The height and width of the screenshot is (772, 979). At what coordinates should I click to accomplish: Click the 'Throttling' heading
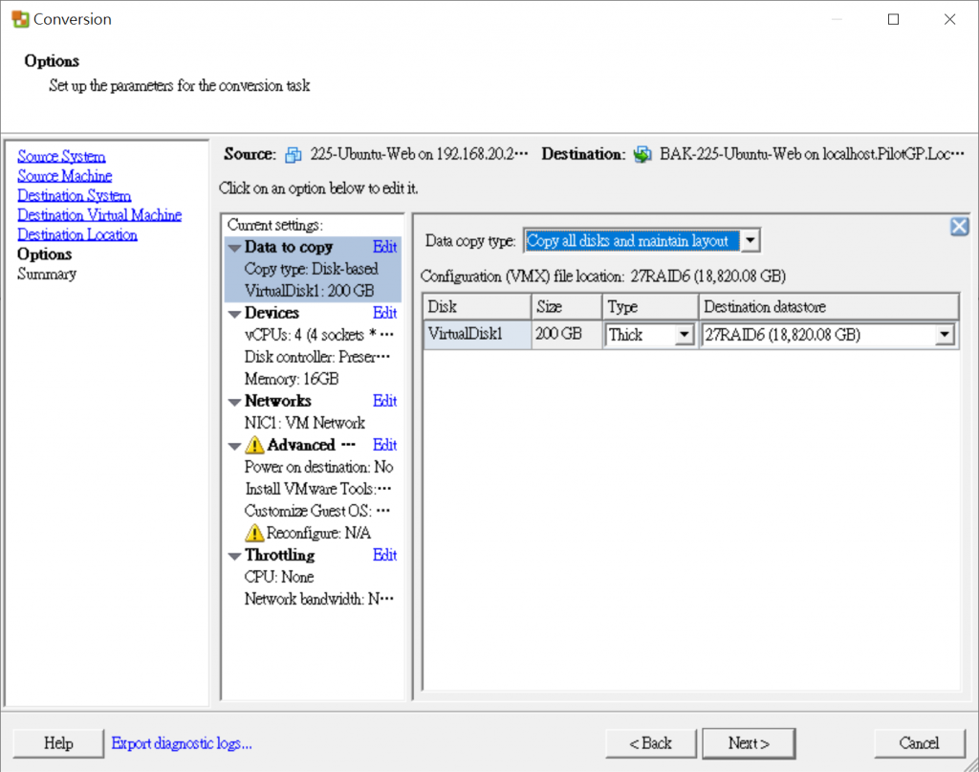(x=280, y=555)
